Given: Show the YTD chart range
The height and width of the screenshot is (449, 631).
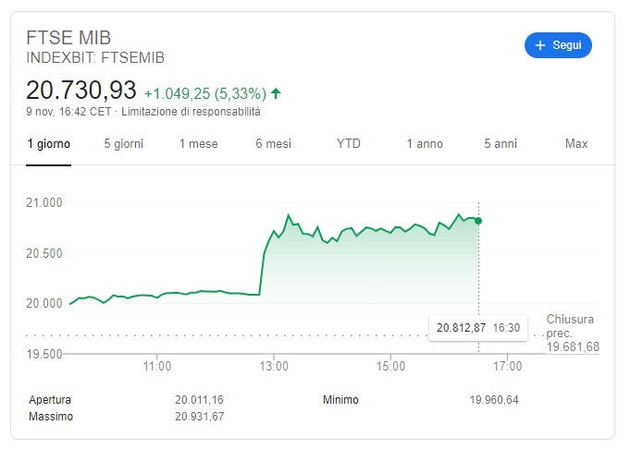Looking at the screenshot, I should click(x=349, y=143).
